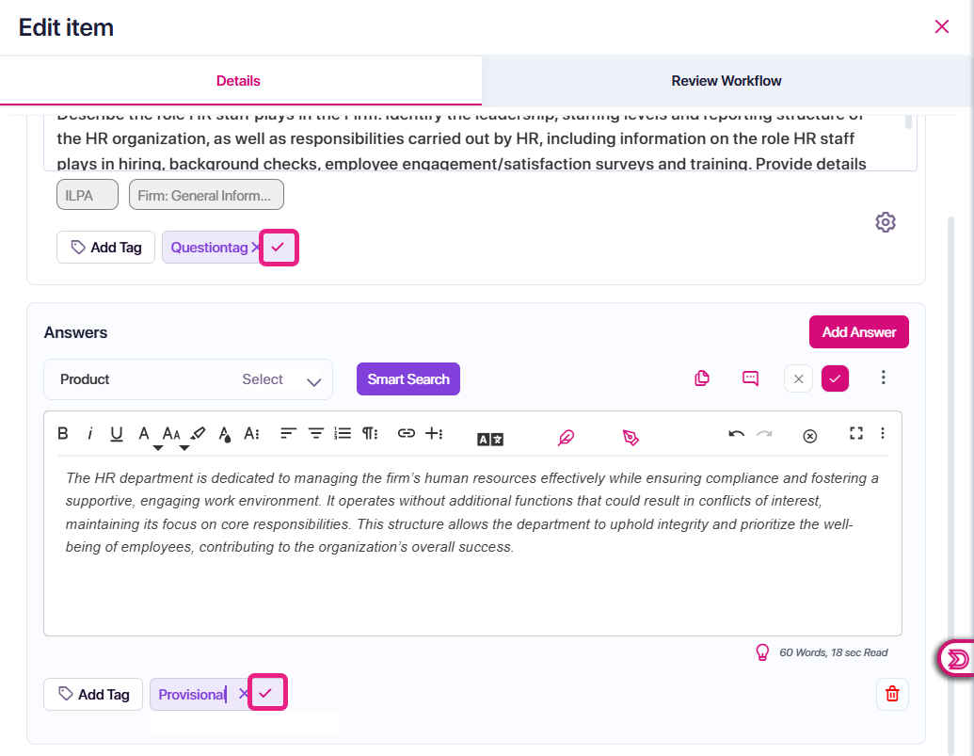Toggle italic text formatting

pyautogui.click(x=90, y=433)
